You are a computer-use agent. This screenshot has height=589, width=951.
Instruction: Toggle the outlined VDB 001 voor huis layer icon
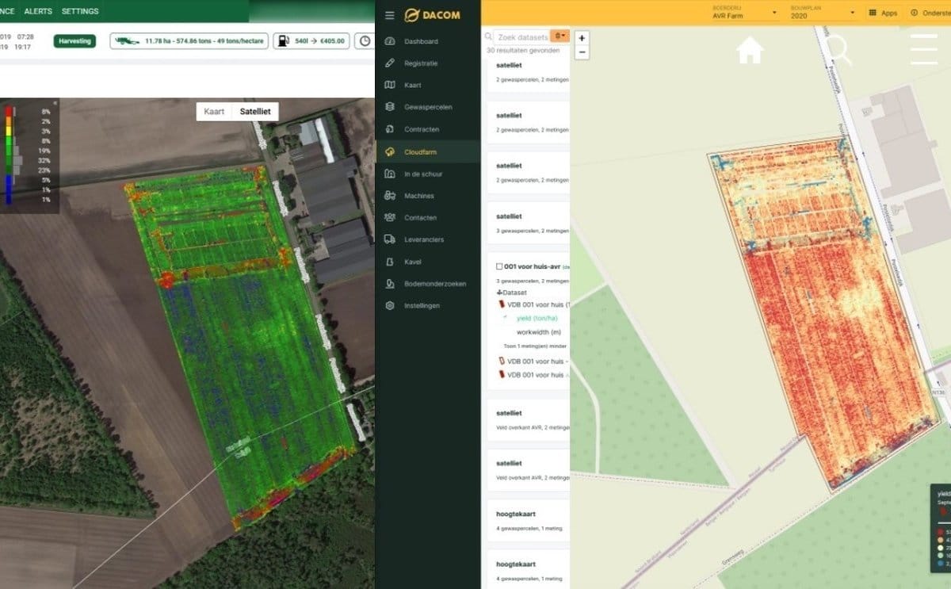click(x=501, y=361)
